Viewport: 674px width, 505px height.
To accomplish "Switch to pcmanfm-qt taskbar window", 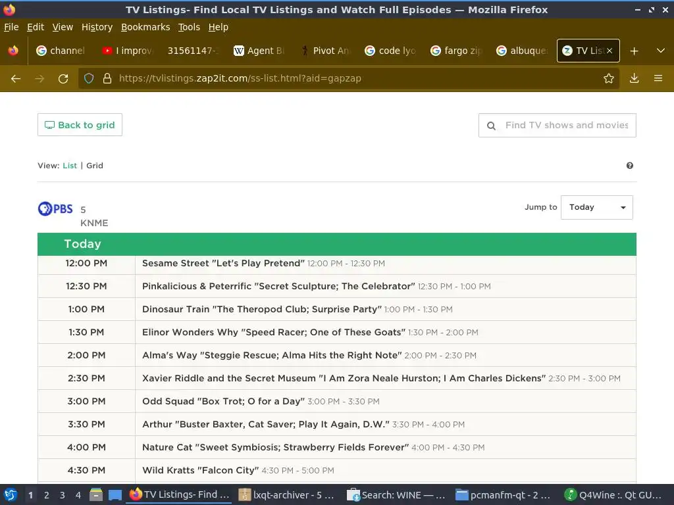I will point(503,494).
